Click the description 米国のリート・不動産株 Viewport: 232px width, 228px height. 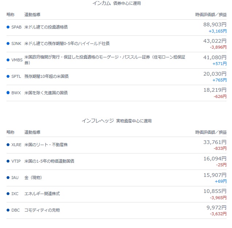tap(46, 145)
